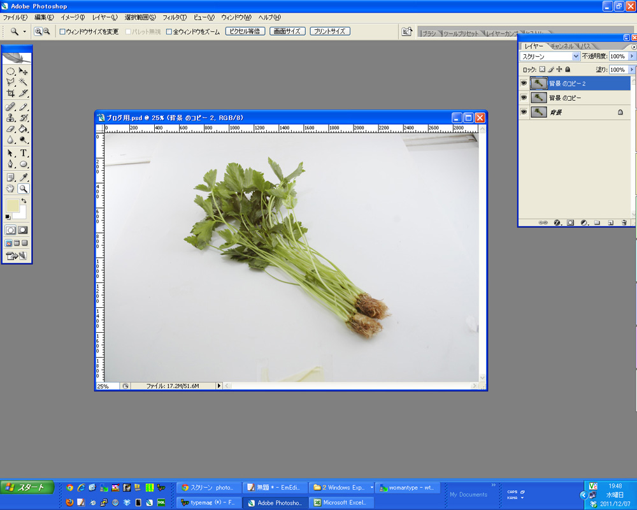Viewport: 637px width, 510px height.
Task: Toggle lock transparent pixels
Action: (542, 69)
